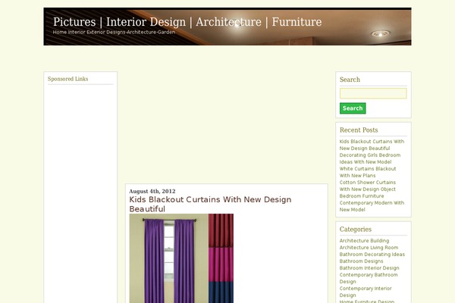Click the tagline 'Home Interior Exterior Designs-Architecture-Garden'
Screen dimensions: 455x303
pos(114,32)
